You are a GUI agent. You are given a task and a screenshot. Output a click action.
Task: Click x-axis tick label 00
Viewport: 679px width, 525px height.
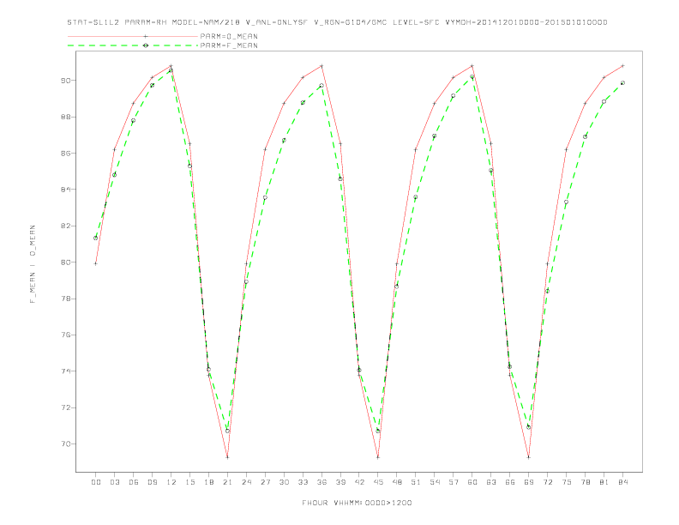96,482
